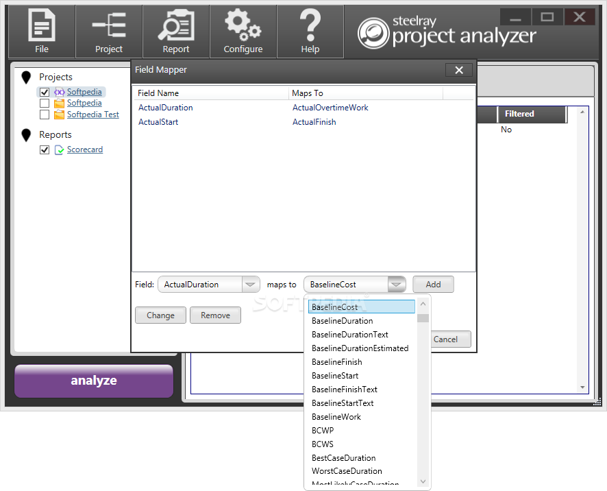607x491 pixels.
Task: Click the results panel scroll up arrow
Action: coord(582,112)
